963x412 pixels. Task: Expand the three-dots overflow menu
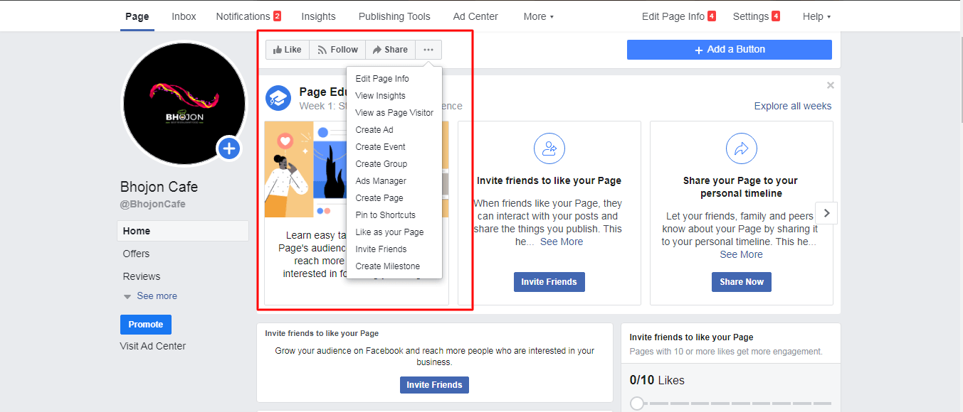[x=428, y=49]
